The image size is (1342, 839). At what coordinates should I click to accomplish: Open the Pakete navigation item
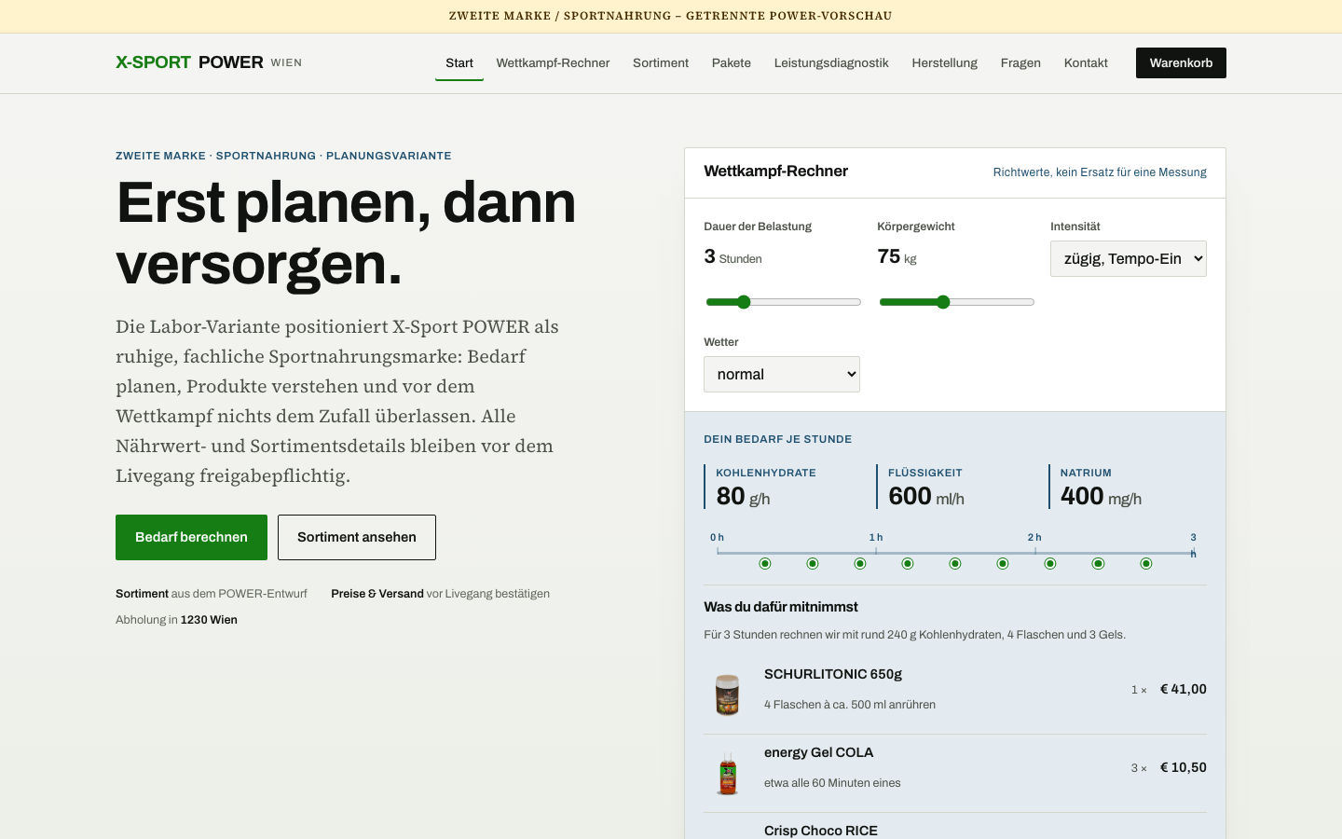pyautogui.click(x=732, y=62)
